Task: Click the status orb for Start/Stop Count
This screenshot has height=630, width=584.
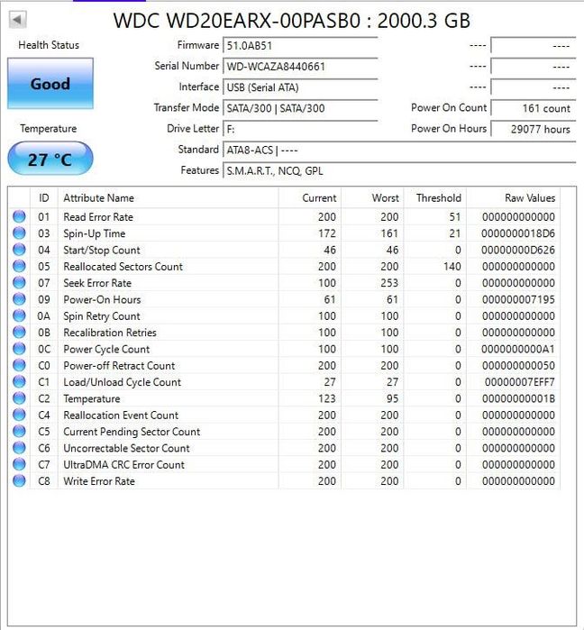Action: pos(19,250)
